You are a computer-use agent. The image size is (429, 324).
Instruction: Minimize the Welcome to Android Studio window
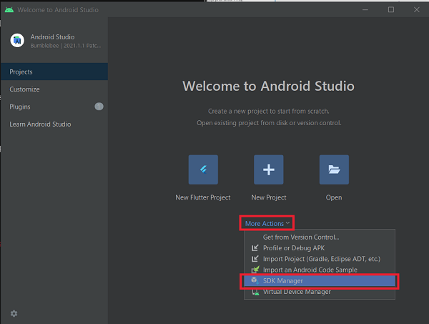coord(365,10)
